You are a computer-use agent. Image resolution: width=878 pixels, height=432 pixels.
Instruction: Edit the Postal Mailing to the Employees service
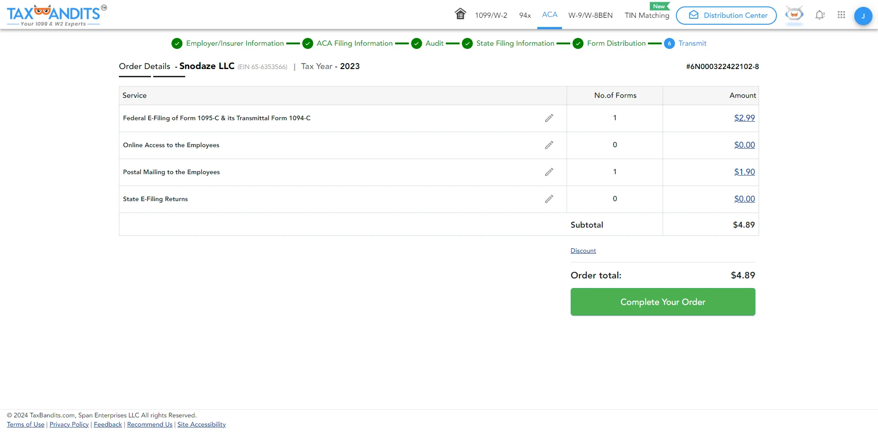tap(549, 172)
